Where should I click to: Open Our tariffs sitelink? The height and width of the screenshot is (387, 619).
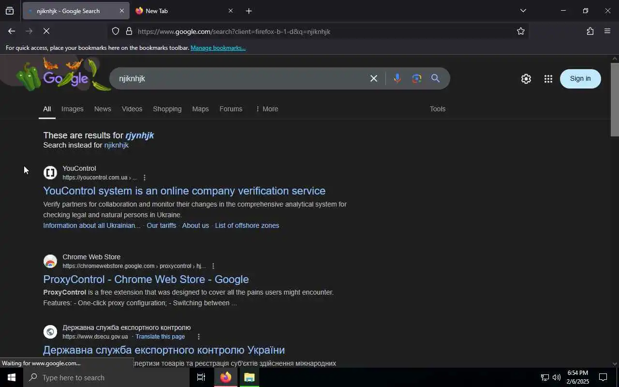click(162, 225)
